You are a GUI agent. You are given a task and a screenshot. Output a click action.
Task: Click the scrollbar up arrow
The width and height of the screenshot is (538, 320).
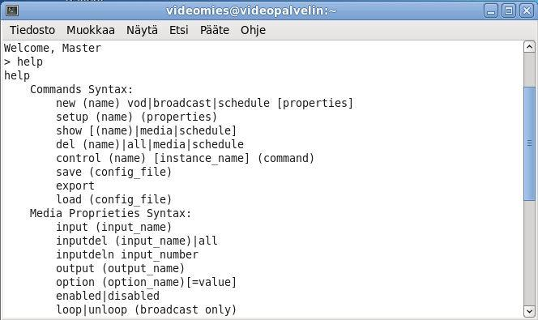coord(529,47)
